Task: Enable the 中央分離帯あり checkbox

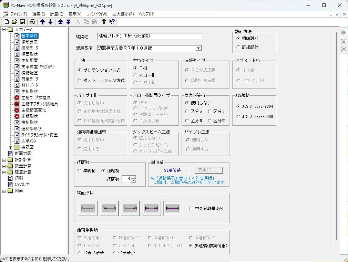Action: click(x=191, y=209)
